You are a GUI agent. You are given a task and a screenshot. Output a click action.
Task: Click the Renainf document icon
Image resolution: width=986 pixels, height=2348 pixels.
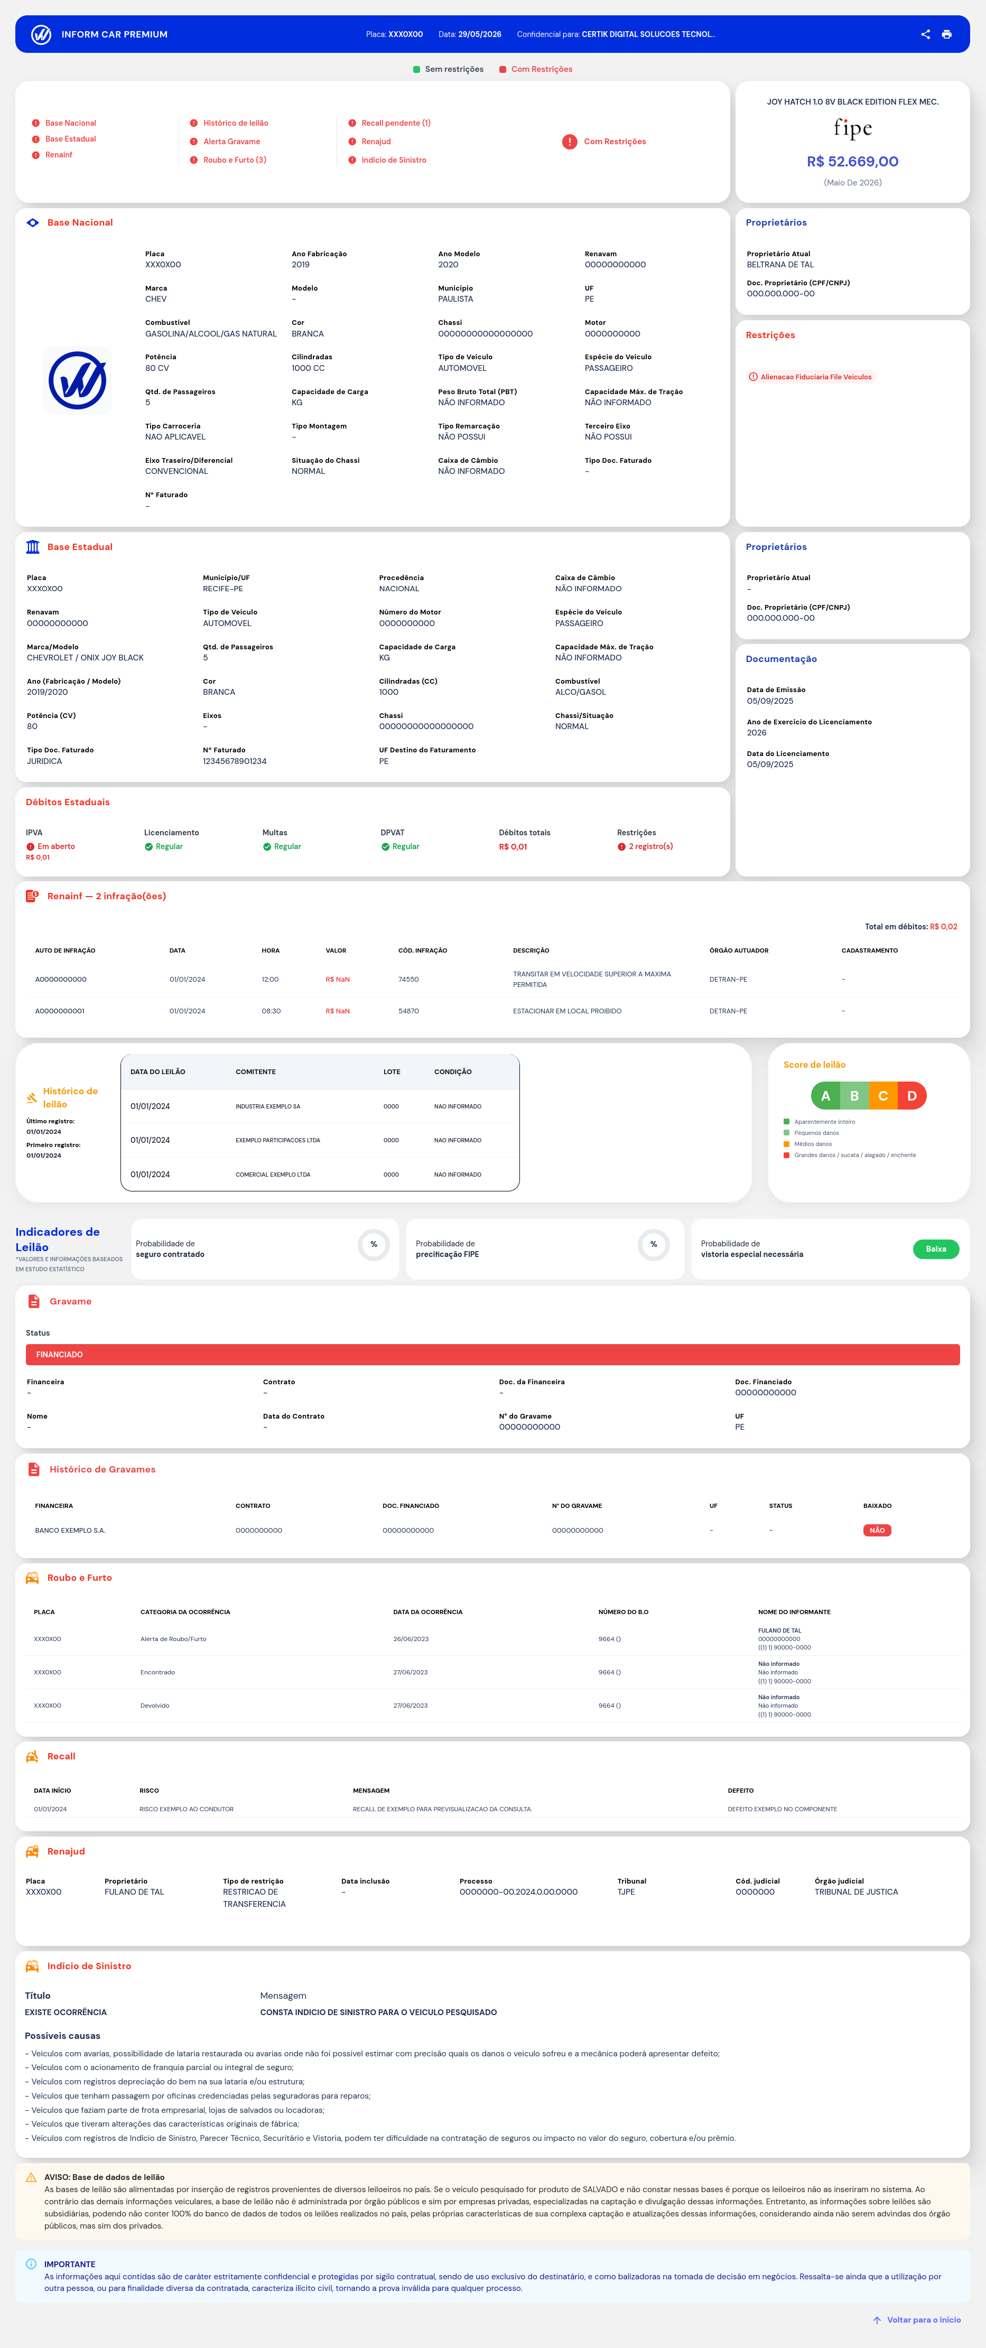pyautogui.click(x=32, y=896)
